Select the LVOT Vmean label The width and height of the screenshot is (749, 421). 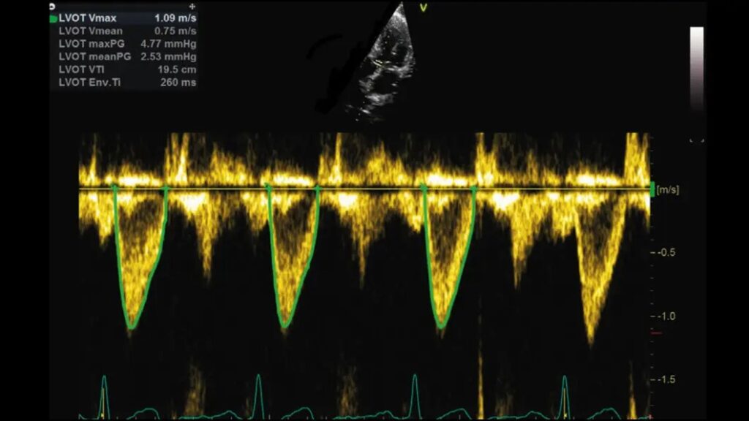(91, 31)
